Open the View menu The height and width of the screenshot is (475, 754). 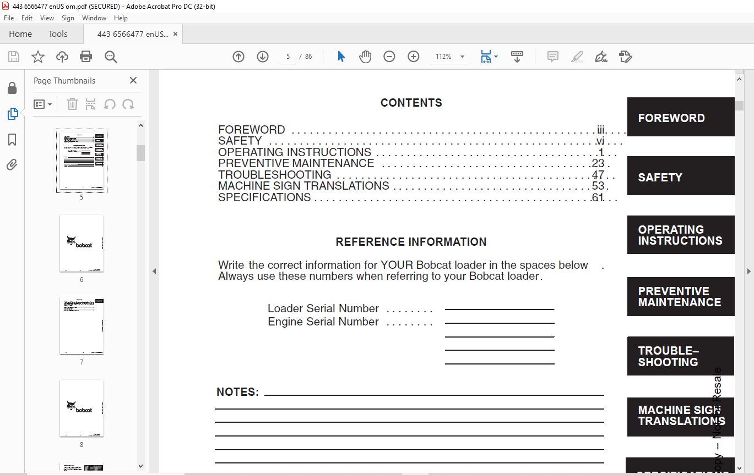coord(47,18)
